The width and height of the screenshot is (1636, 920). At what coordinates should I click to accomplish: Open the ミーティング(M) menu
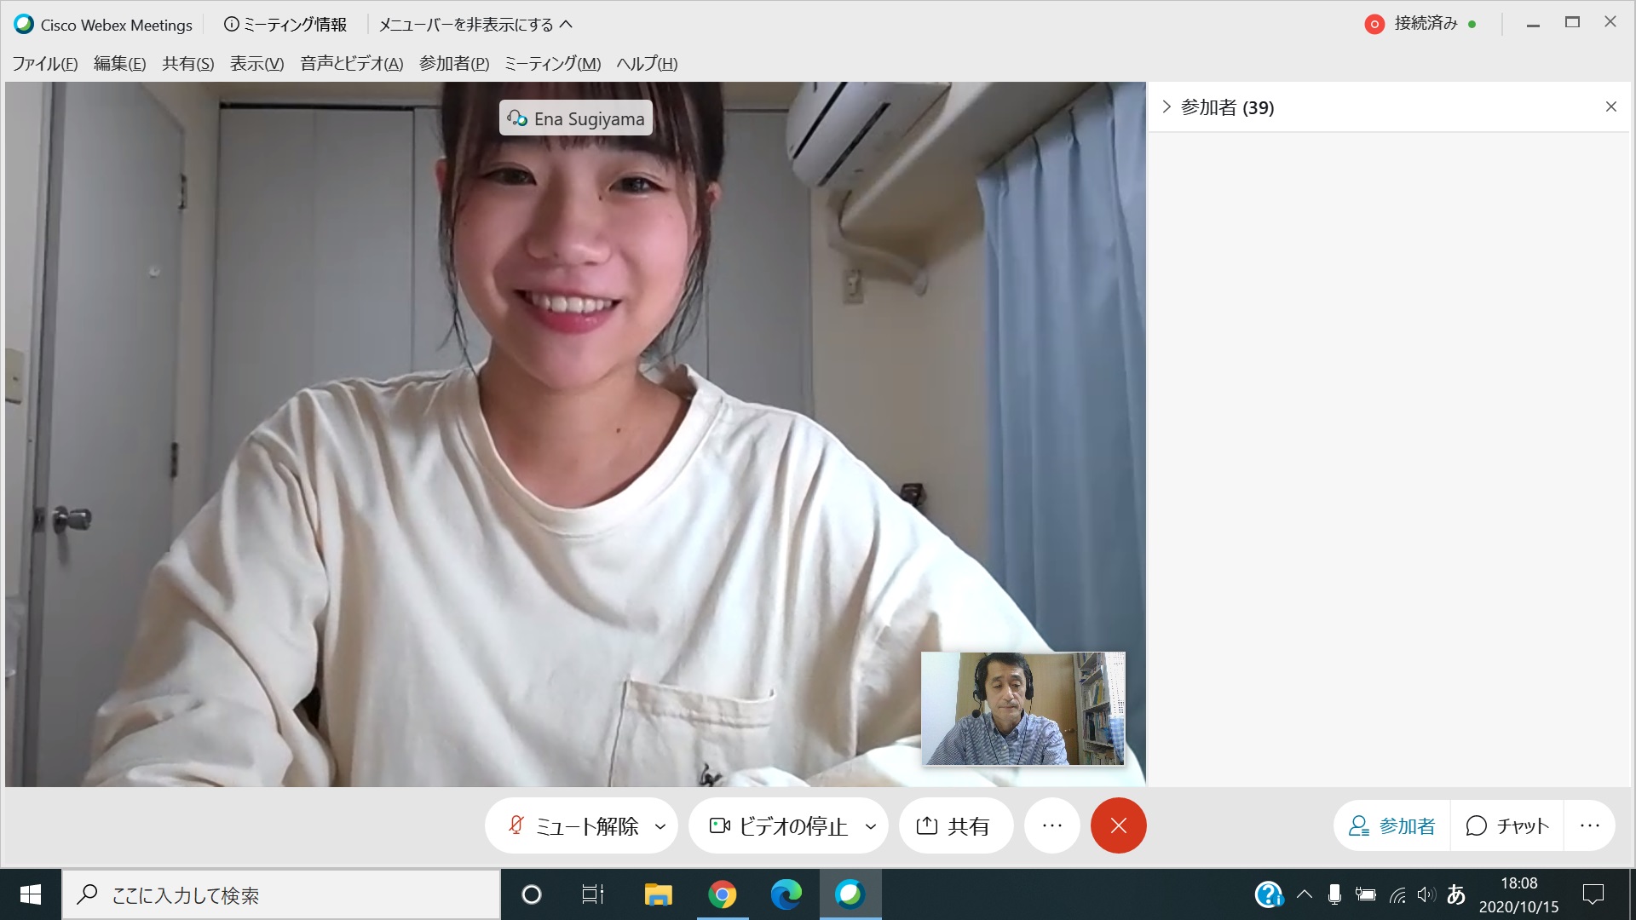click(x=552, y=64)
